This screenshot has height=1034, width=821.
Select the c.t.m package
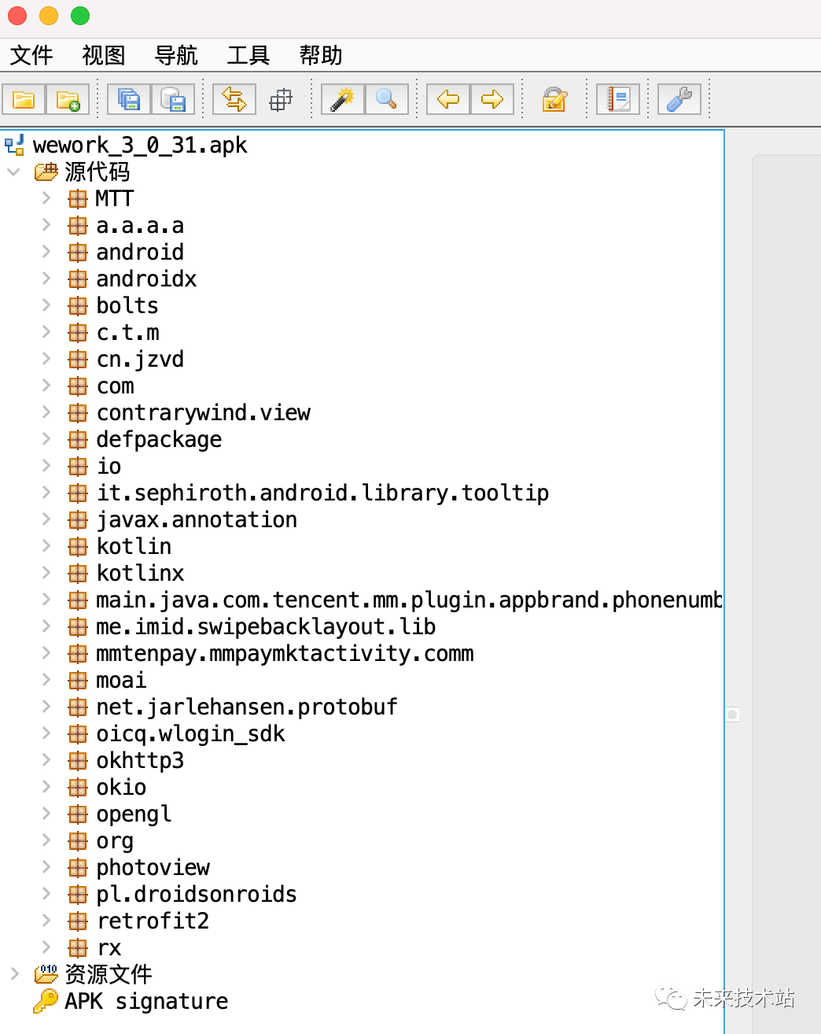[x=127, y=333]
